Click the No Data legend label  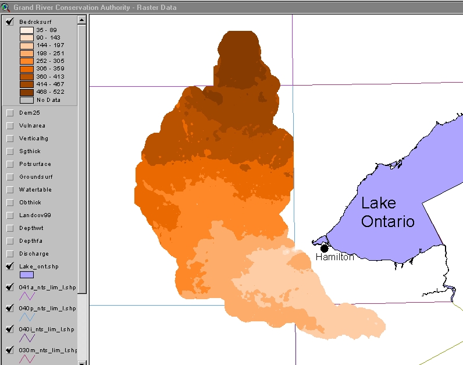48,100
